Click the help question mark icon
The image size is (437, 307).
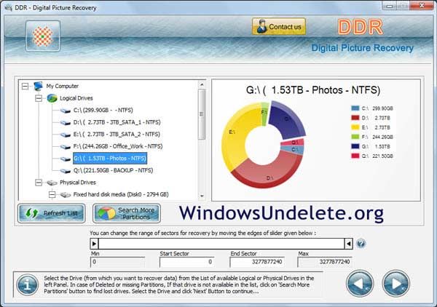361,244
